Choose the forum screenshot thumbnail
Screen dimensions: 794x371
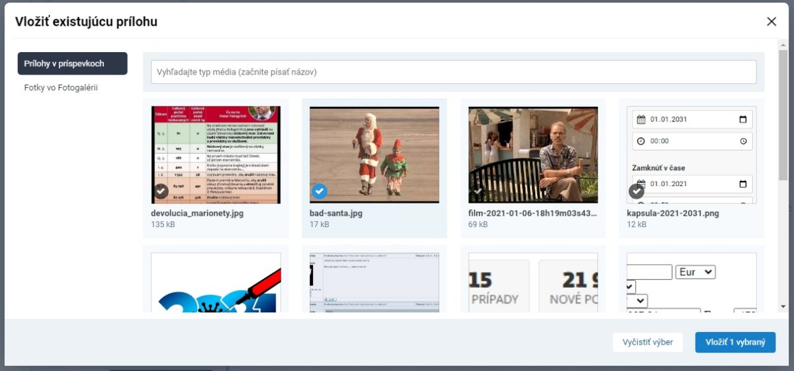(374, 284)
